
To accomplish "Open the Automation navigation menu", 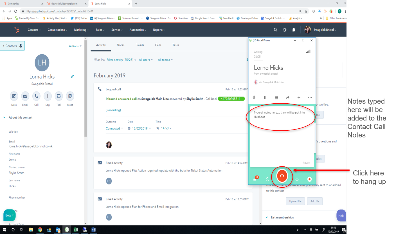I will pos(138,30).
